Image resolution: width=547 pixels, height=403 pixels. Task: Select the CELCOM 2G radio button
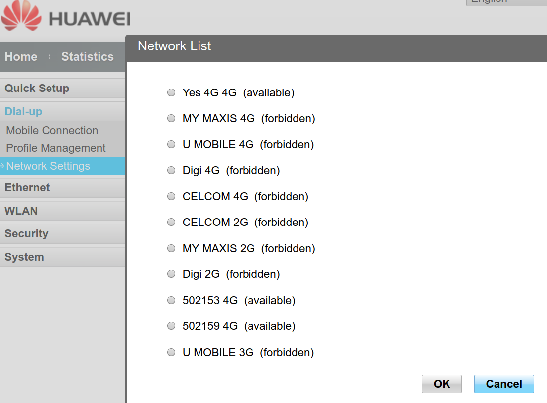click(171, 222)
